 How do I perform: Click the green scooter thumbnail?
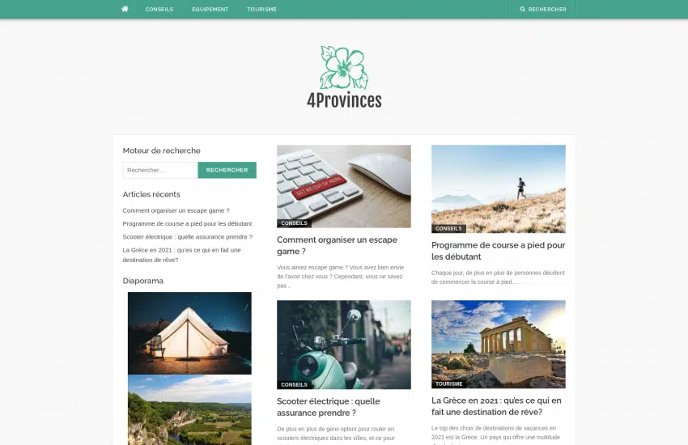tap(344, 345)
